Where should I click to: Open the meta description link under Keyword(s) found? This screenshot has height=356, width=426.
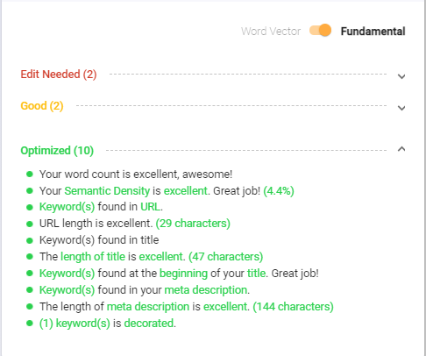[206, 290]
